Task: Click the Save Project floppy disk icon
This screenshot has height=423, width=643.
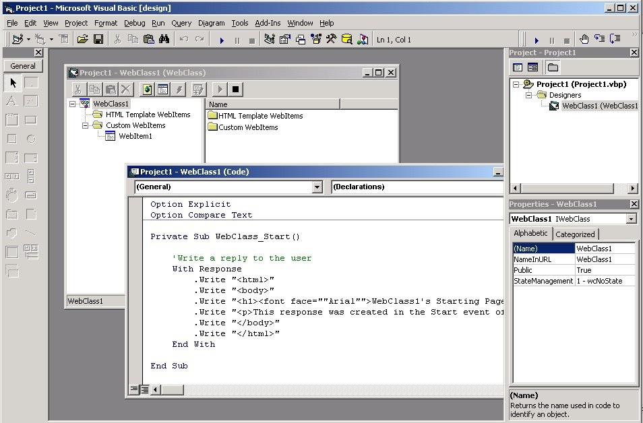Action: point(98,40)
